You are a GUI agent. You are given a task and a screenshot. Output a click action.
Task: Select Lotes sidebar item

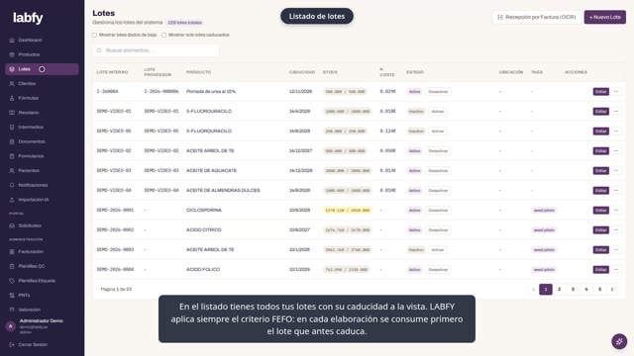pyautogui.click(x=42, y=69)
